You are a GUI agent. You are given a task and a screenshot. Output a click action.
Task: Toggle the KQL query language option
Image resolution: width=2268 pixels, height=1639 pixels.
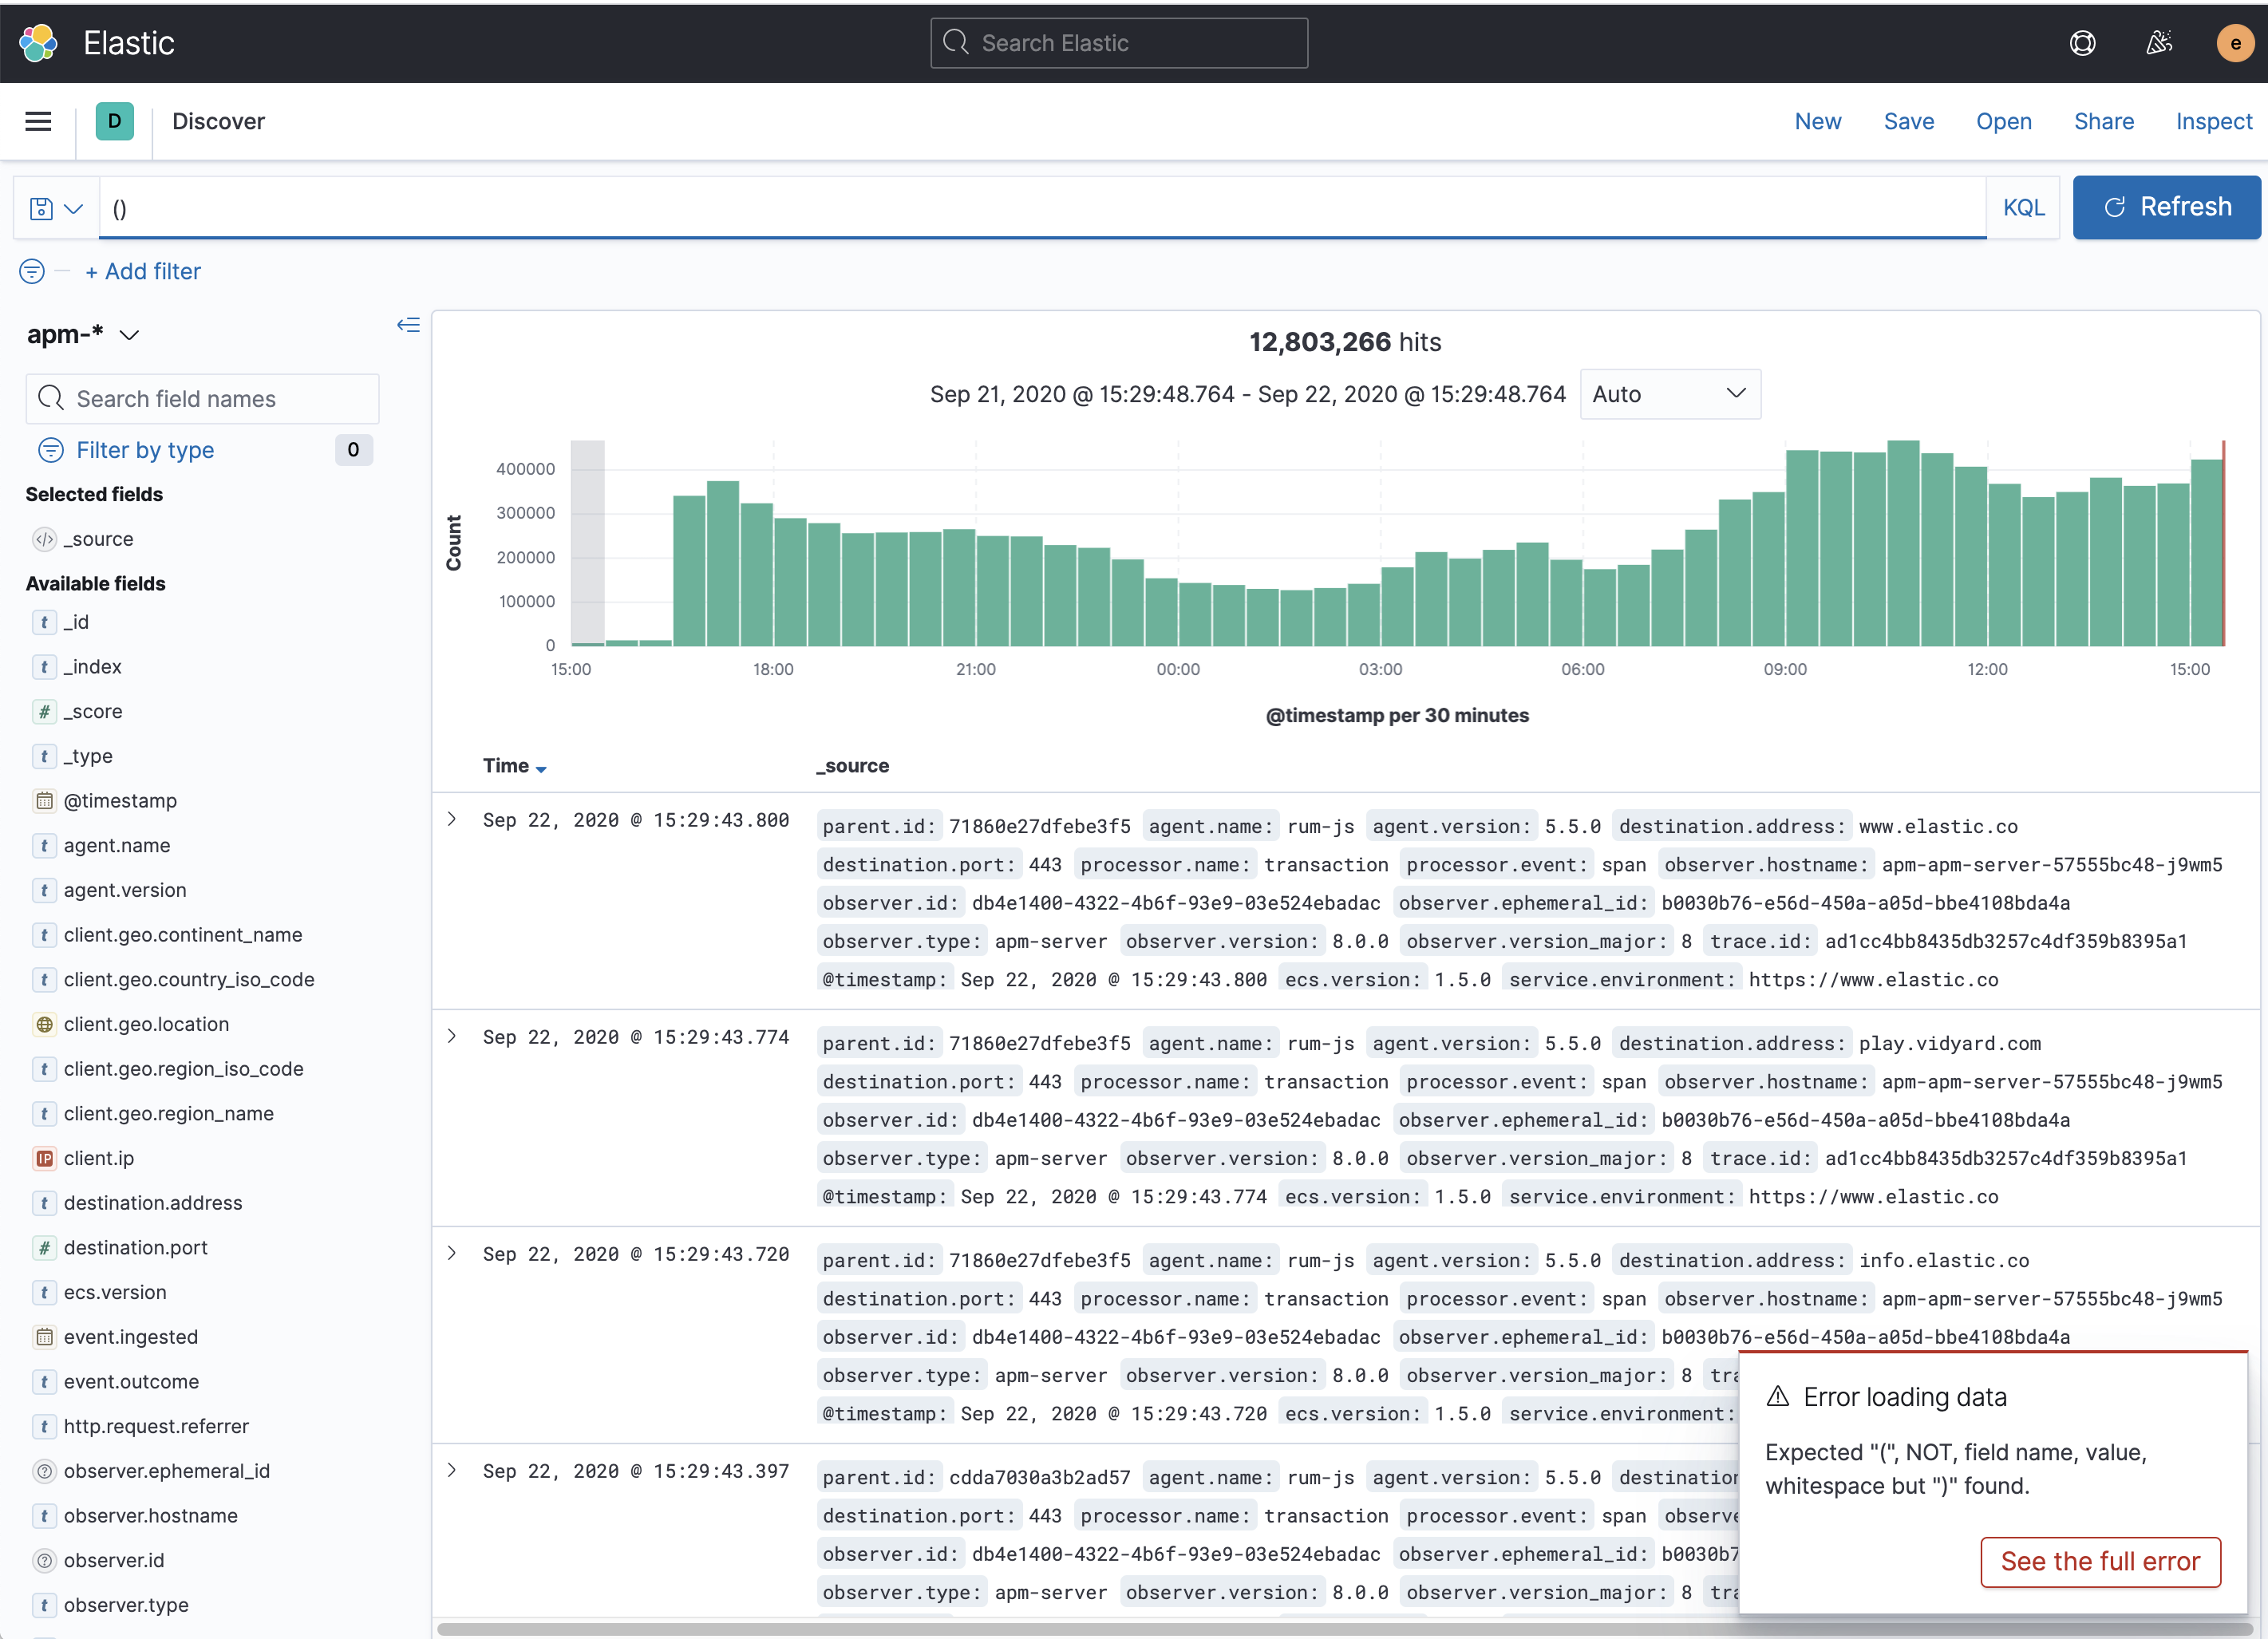point(2023,207)
